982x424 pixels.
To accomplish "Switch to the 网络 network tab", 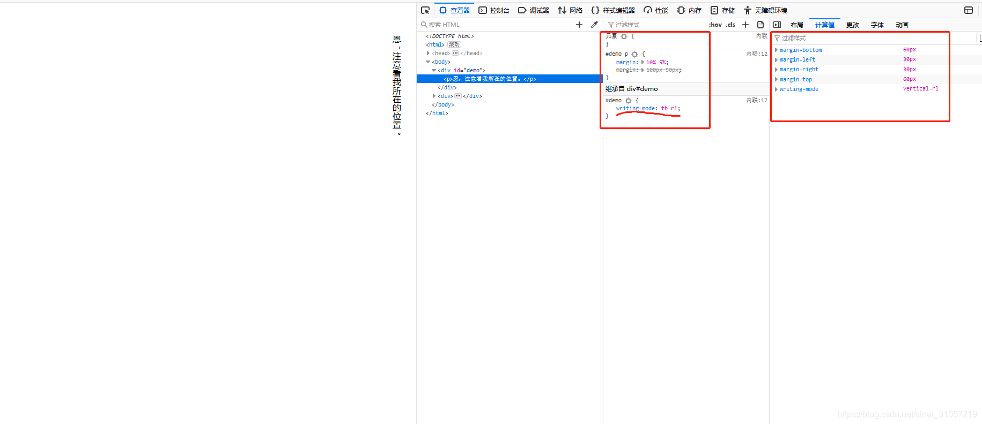I will pos(570,10).
